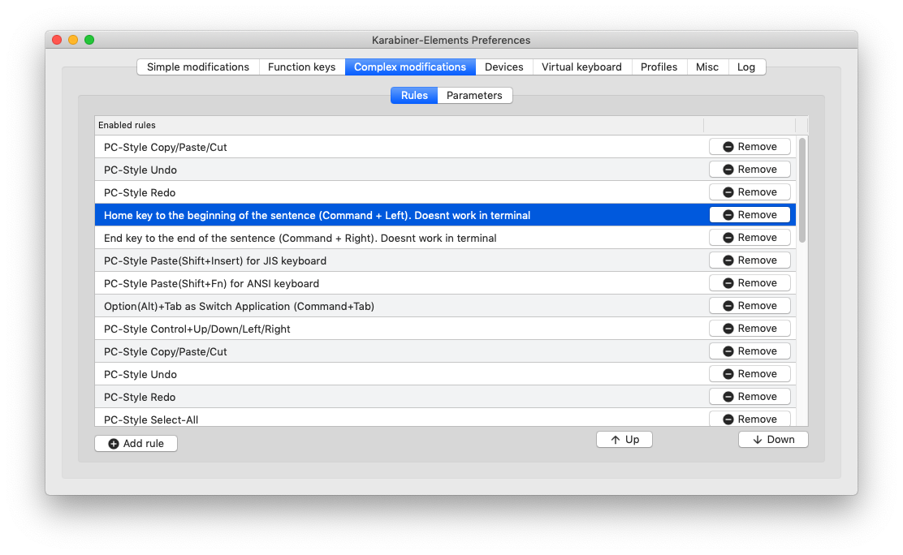The height and width of the screenshot is (555, 903).
Task: Switch to the Parameters sub-tab
Action: [x=474, y=95]
